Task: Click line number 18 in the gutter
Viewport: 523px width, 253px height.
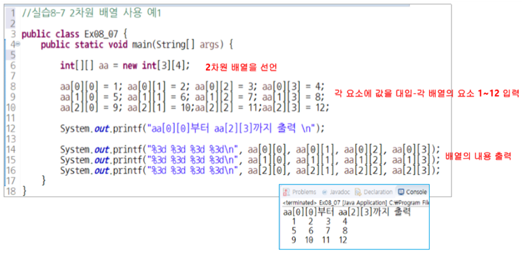Action: 11,191
